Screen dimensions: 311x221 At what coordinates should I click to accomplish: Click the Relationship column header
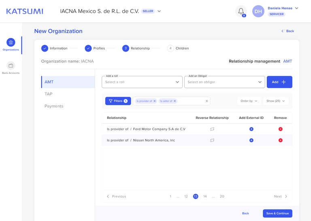pyautogui.click(x=117, y=118)
